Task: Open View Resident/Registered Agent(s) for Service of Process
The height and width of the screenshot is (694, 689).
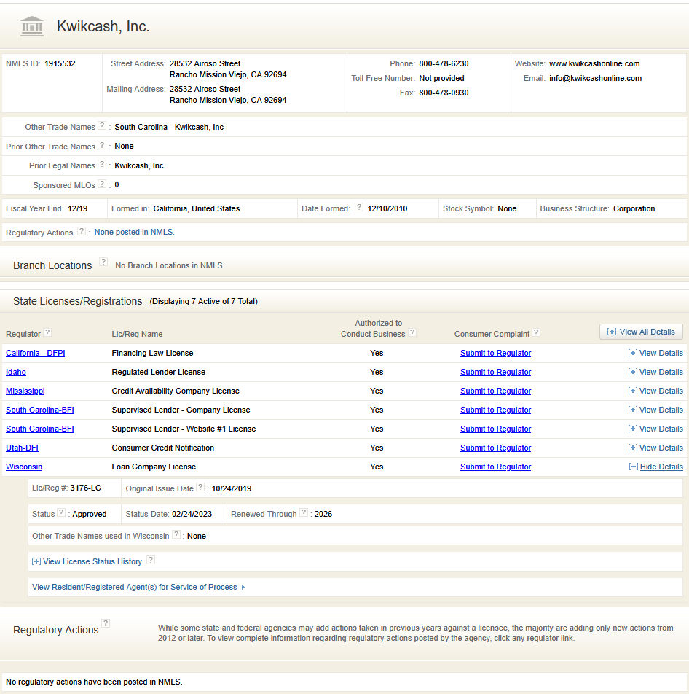Action: (138, 587)
